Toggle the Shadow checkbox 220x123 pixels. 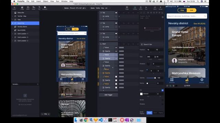(x=163, y=104)
